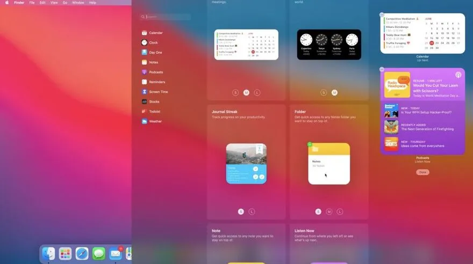Open the Help menu
Image resolution: width=473 pixels, height=264 pixels.
tap(92, 2)
